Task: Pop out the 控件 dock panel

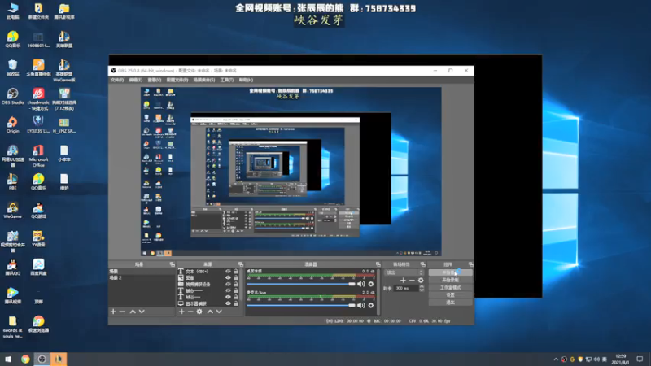Action: (x=470, y=264)
